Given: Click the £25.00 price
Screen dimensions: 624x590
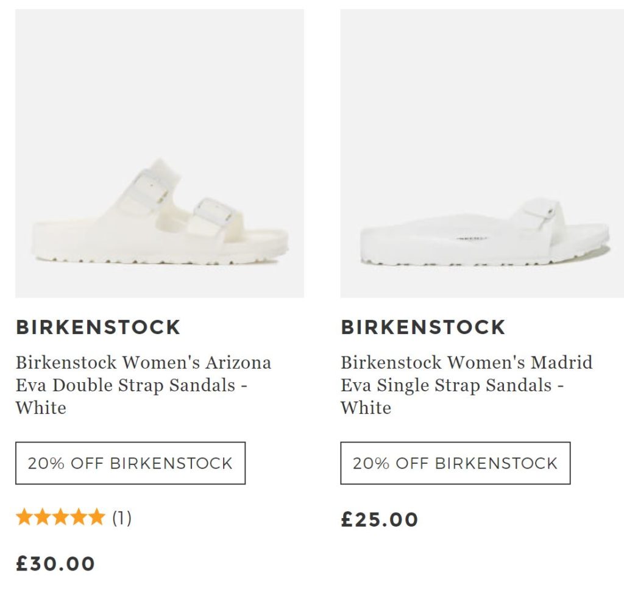Looking at the screenshot, I should (380, 519).
